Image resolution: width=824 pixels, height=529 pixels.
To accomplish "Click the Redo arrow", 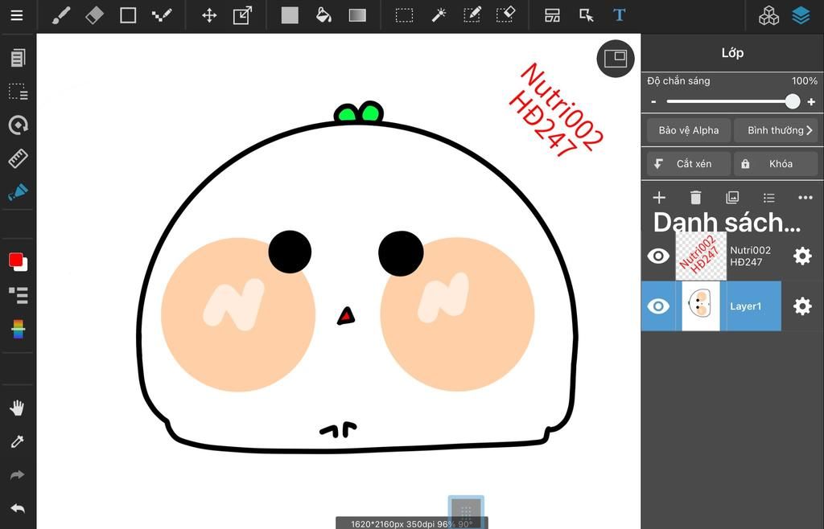I will tap(17, 475).
